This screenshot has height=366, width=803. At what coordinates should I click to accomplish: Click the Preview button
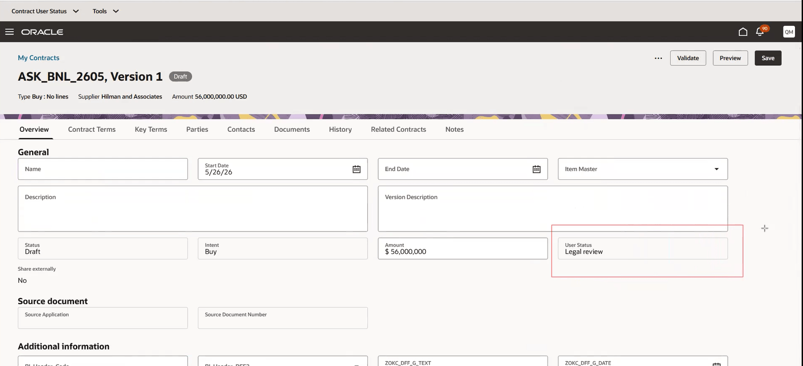tap(730, 58)
